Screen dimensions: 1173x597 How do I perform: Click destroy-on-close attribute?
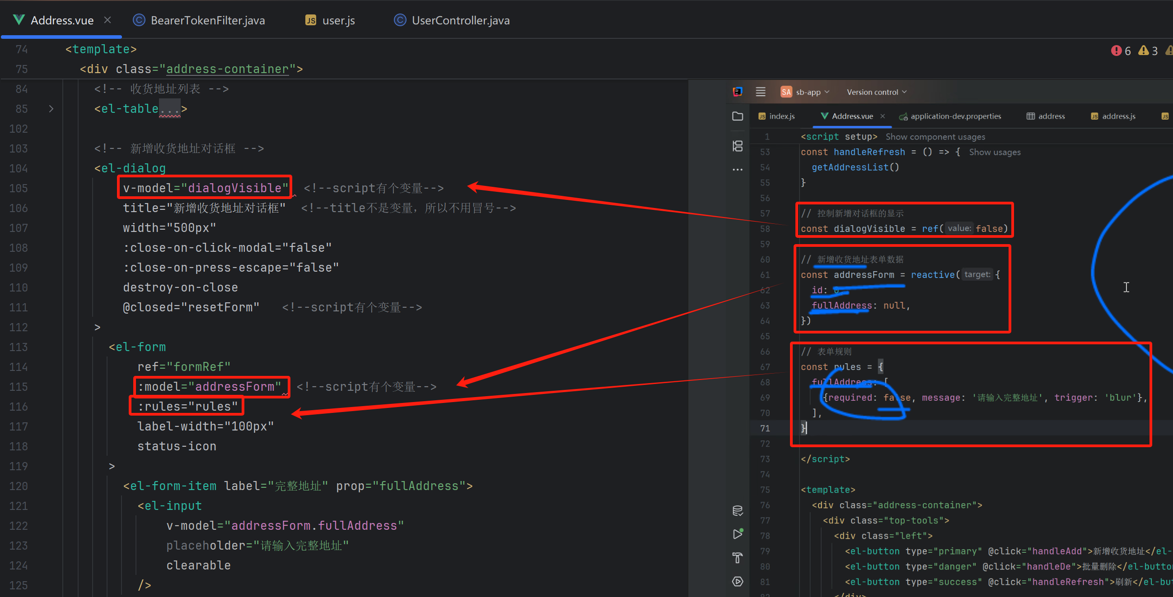click(x=180, y=287)
